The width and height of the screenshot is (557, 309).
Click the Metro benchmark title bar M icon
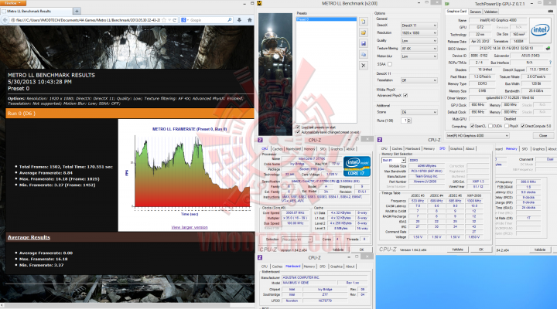(x=259, y=3)
